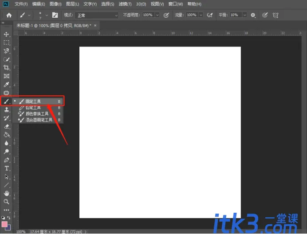Switch to the 未标题-1 document tab
Screen dimensions: 307x234
coord(54,26)
